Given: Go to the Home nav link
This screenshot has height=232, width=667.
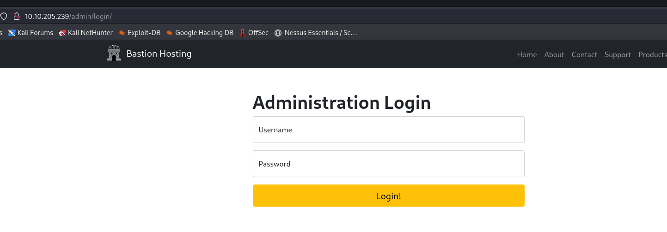Looking at the screenshot, I should tap(526, 54).
